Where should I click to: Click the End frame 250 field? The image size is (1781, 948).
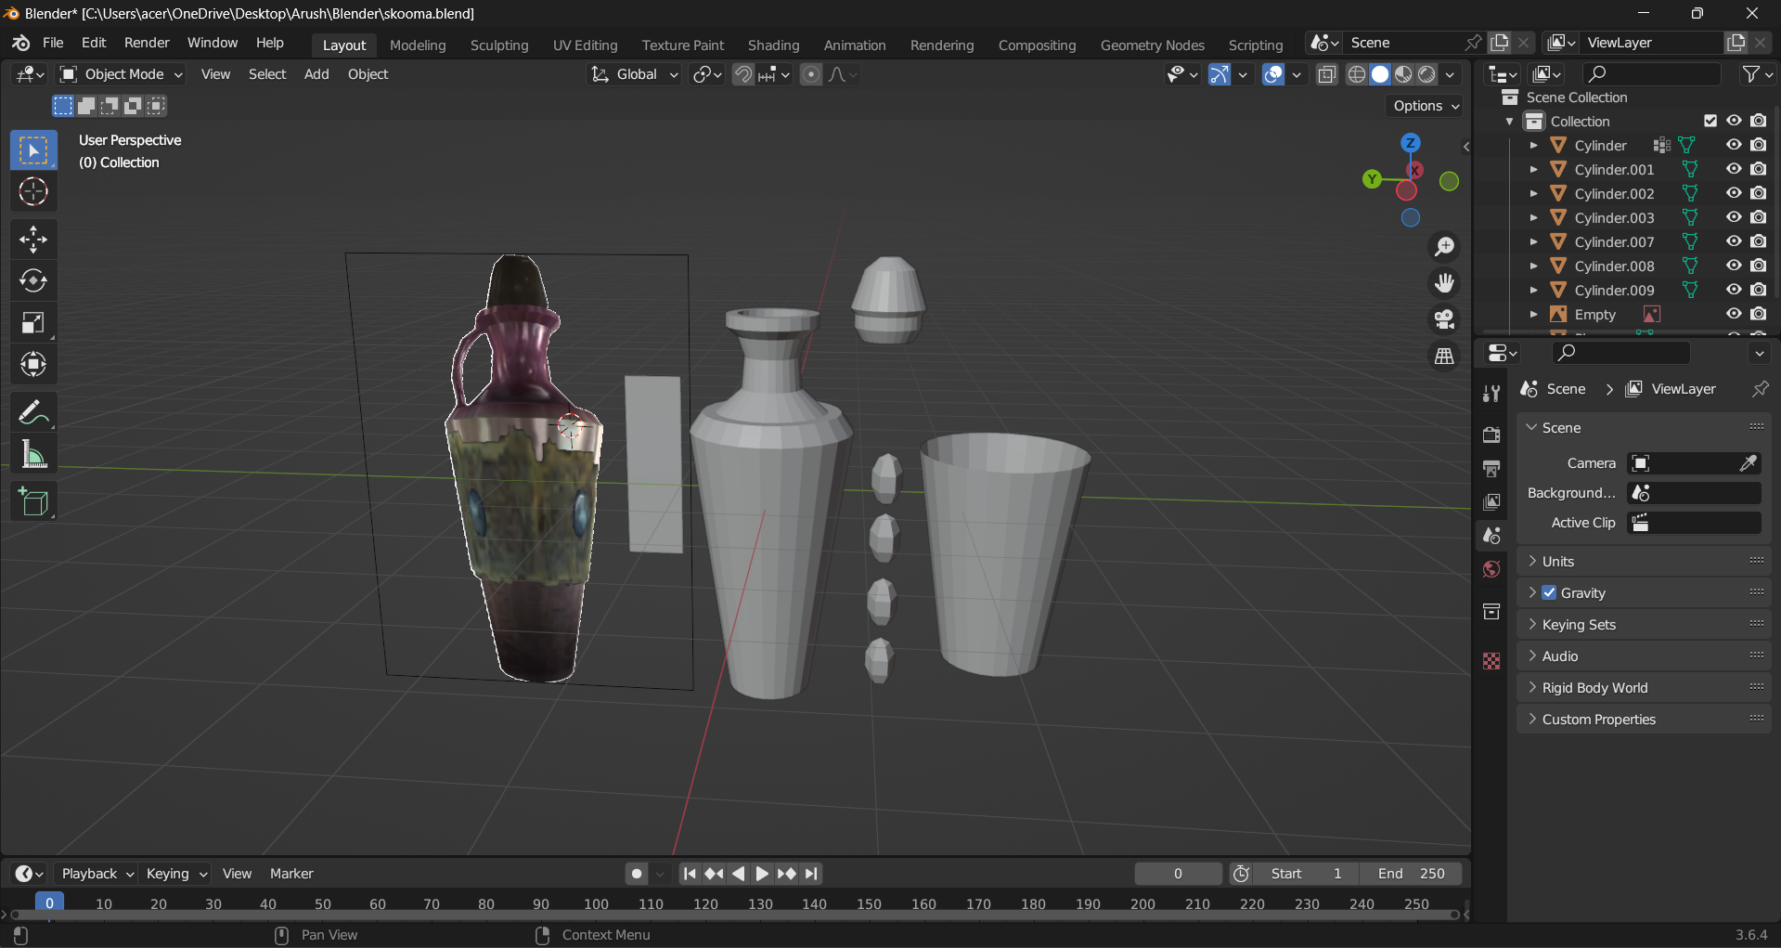pyautogui.click(x=1411, y=874)
